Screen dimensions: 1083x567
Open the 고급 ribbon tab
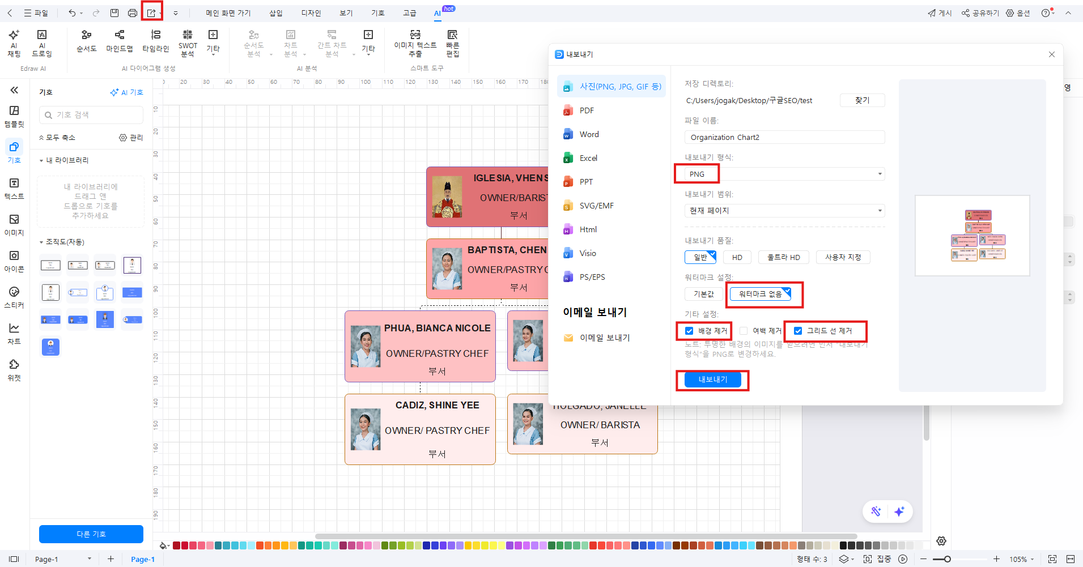[410, 13]
